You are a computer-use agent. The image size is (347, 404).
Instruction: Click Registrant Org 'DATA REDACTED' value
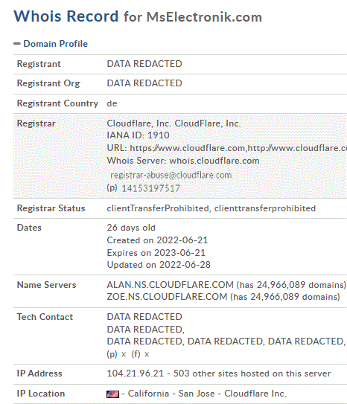tap(144, 83)
